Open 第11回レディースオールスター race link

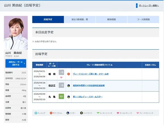tap(88, 97)
